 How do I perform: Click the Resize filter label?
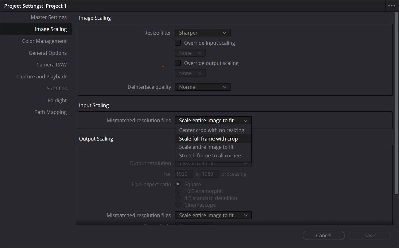click(x=158, y=33)
